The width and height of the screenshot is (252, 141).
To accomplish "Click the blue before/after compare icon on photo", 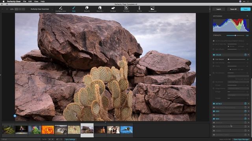I will [x=15, y=116].
